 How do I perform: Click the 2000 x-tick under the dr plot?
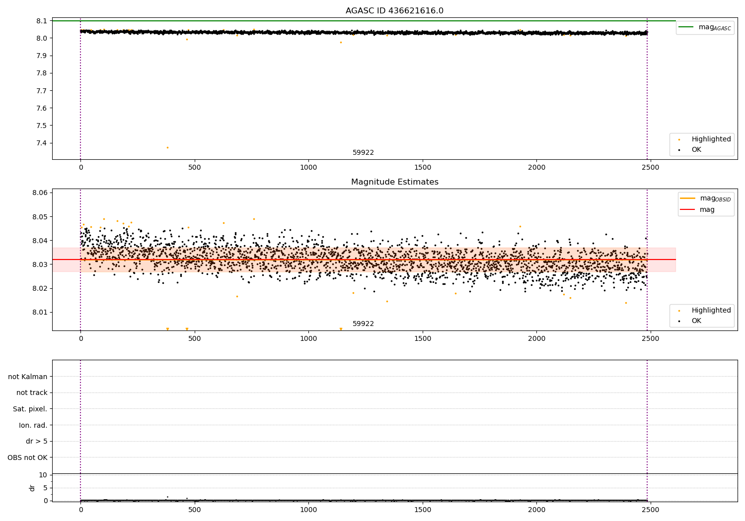point(536,509)
